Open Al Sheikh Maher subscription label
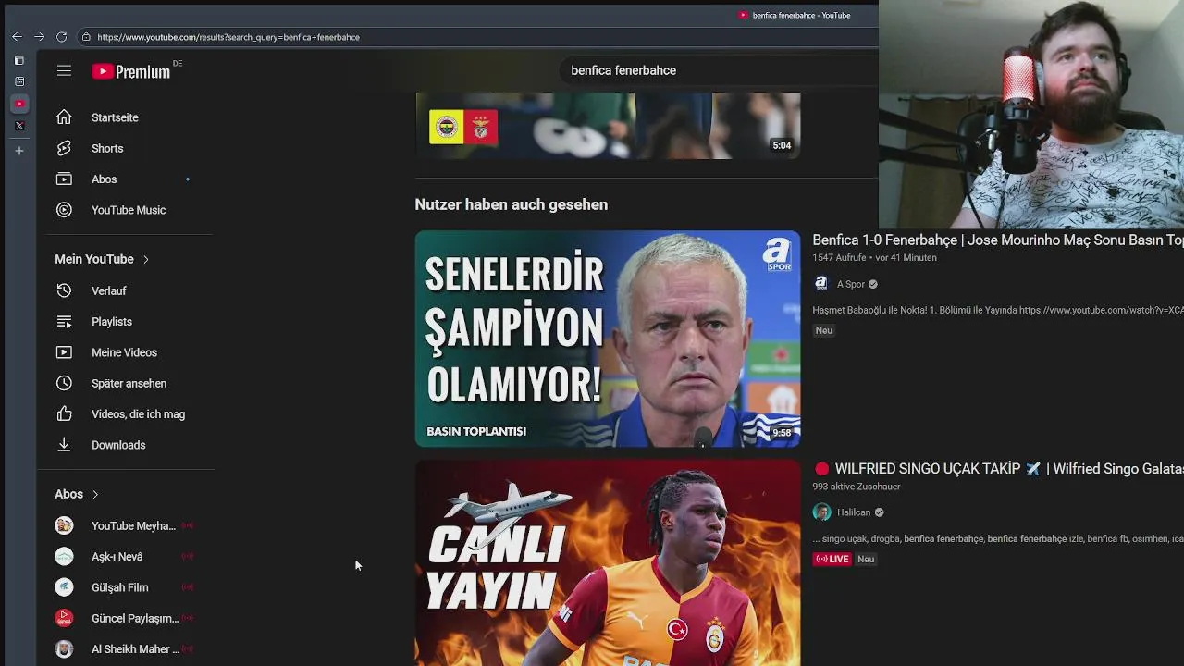The height and width of the screenshot is (666, 1184). pos(135,649)
